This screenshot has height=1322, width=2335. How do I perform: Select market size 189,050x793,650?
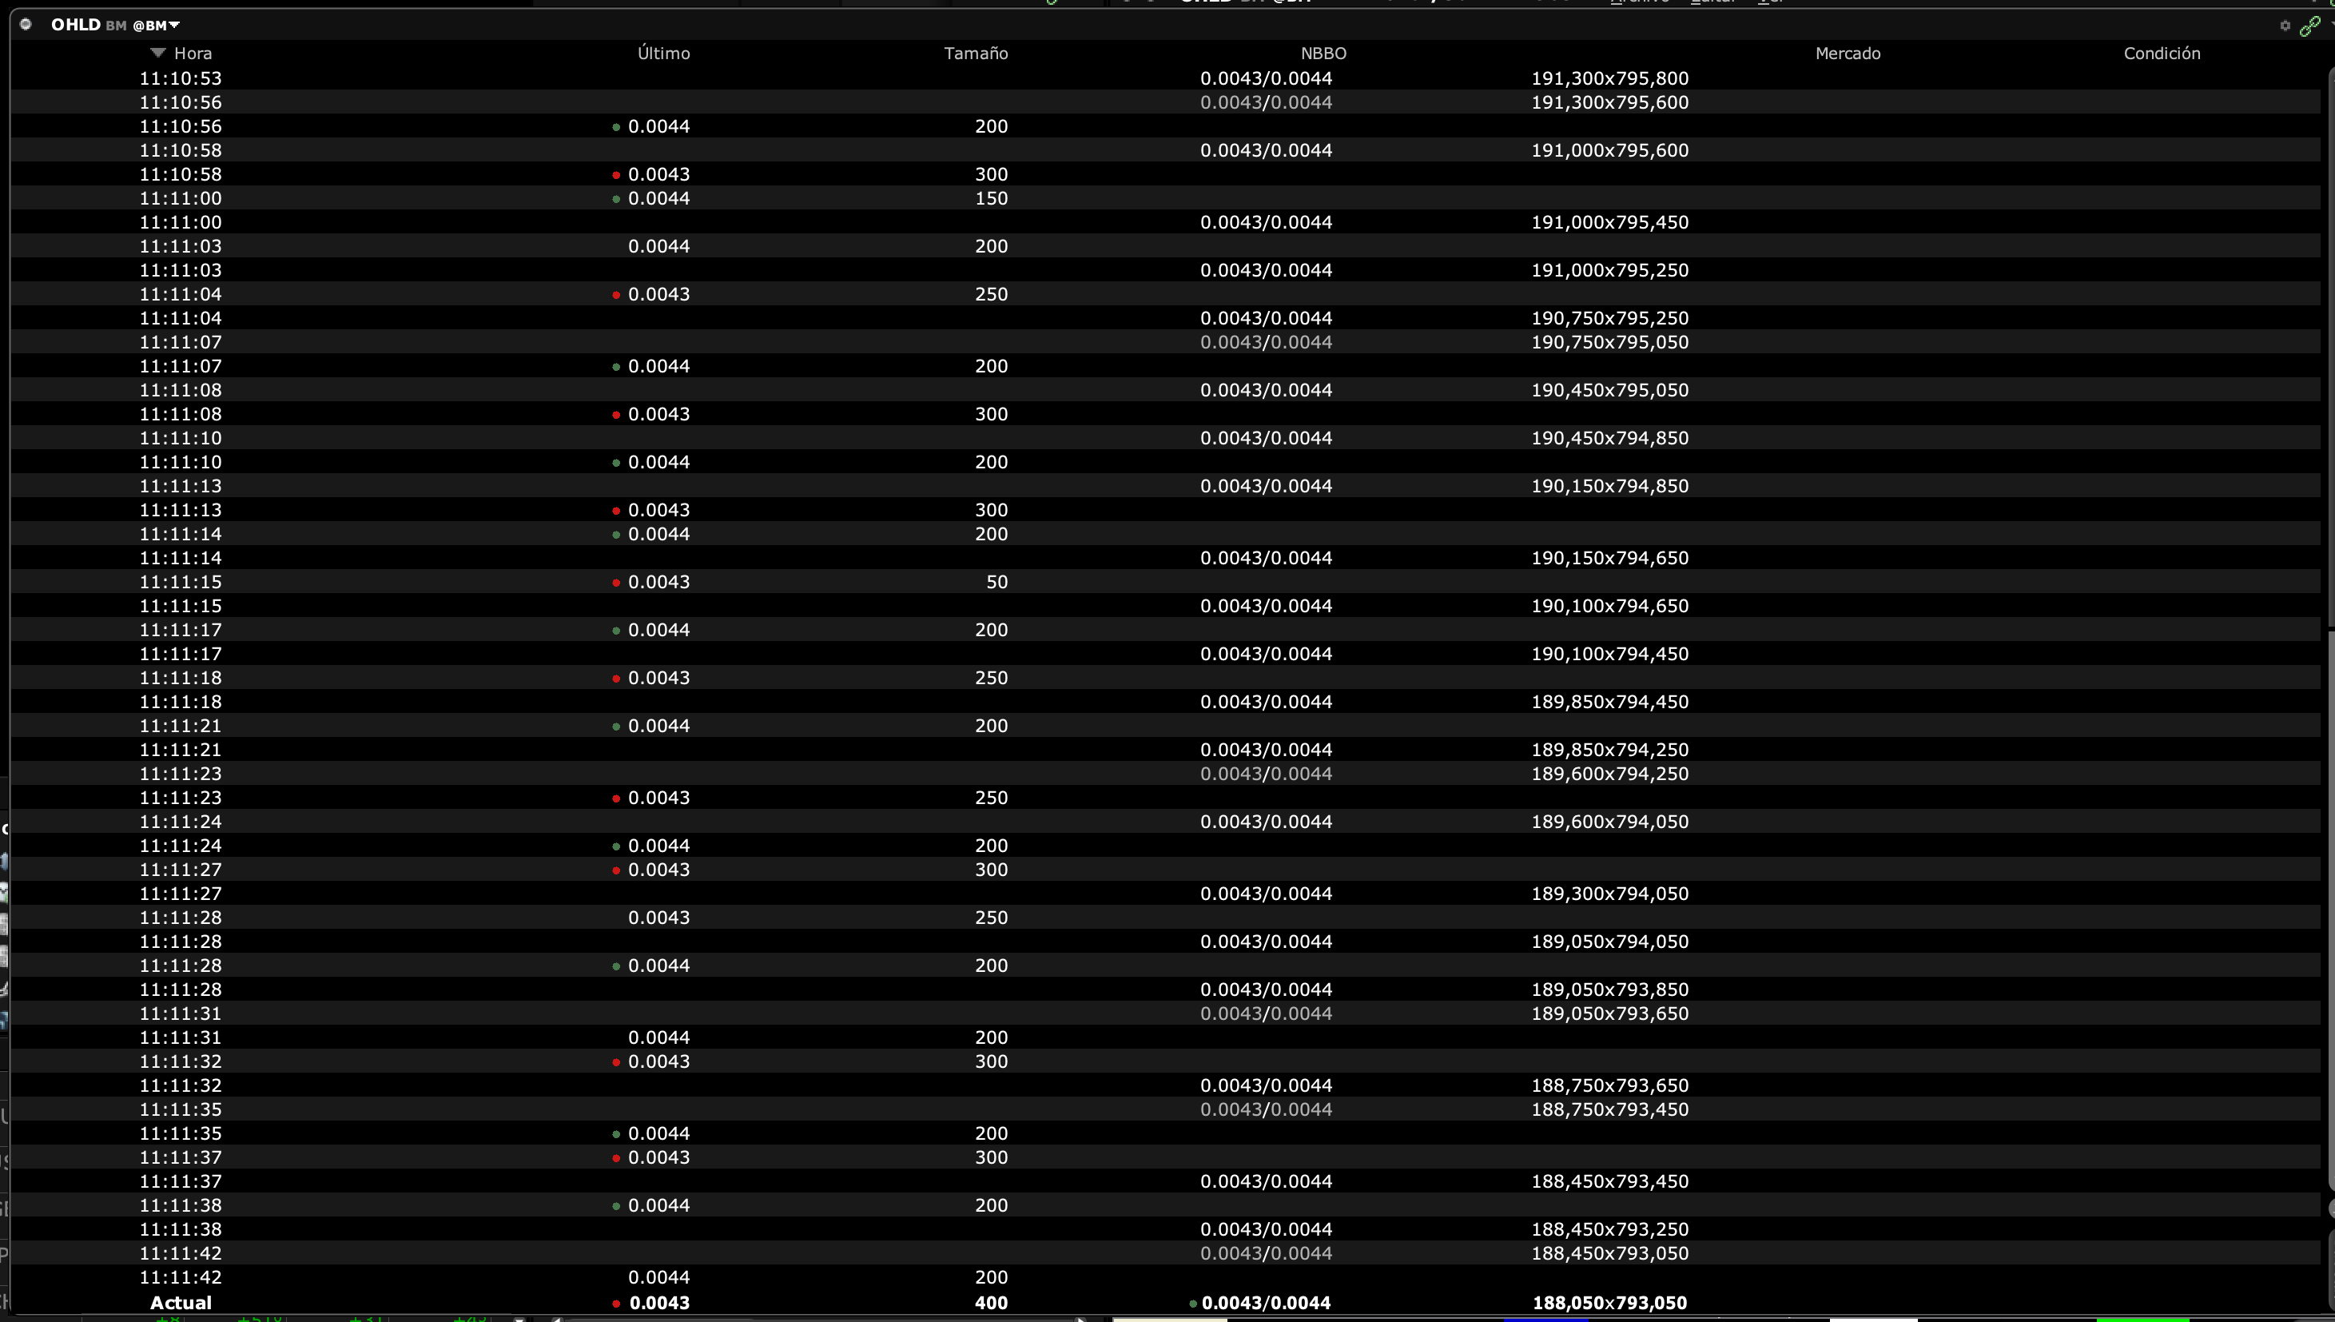1609,1013
